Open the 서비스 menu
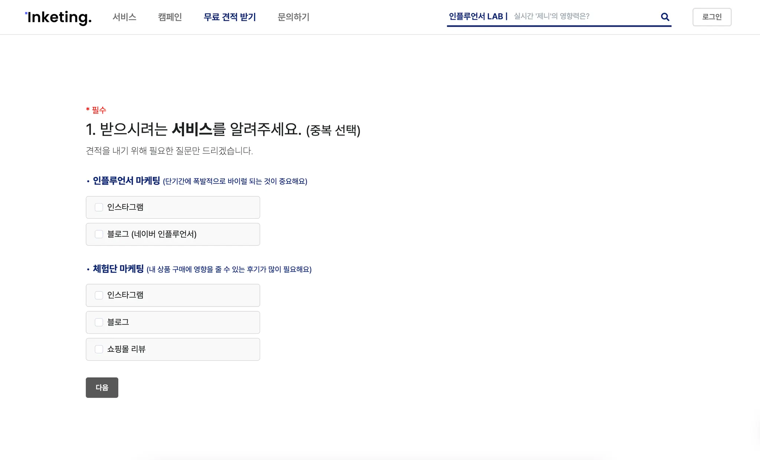The image size is (760, 460). click(124, 17)
